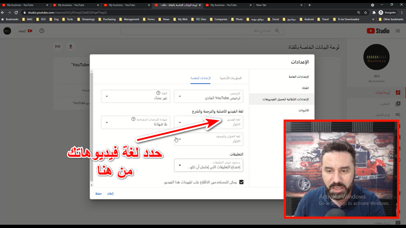Open the hamburger menu beside Studio logo
The image size is (406, 228).
point(398,31)
